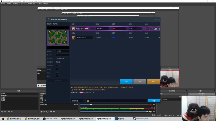The width and height of the screenshot is (216, 121).
Task: Click red color swatch in team 1 row
Action: point(114,28)
